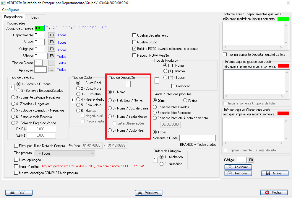Enable the Quebra Departamento checkbox
Image resolution: width=292 pixels, height=198 pixels.
[x=134, y=35]
